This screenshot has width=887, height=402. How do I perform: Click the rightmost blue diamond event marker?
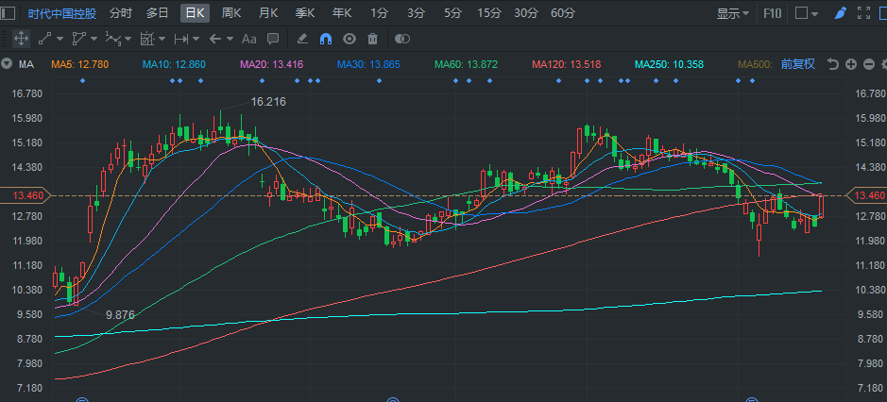(752, 81)
